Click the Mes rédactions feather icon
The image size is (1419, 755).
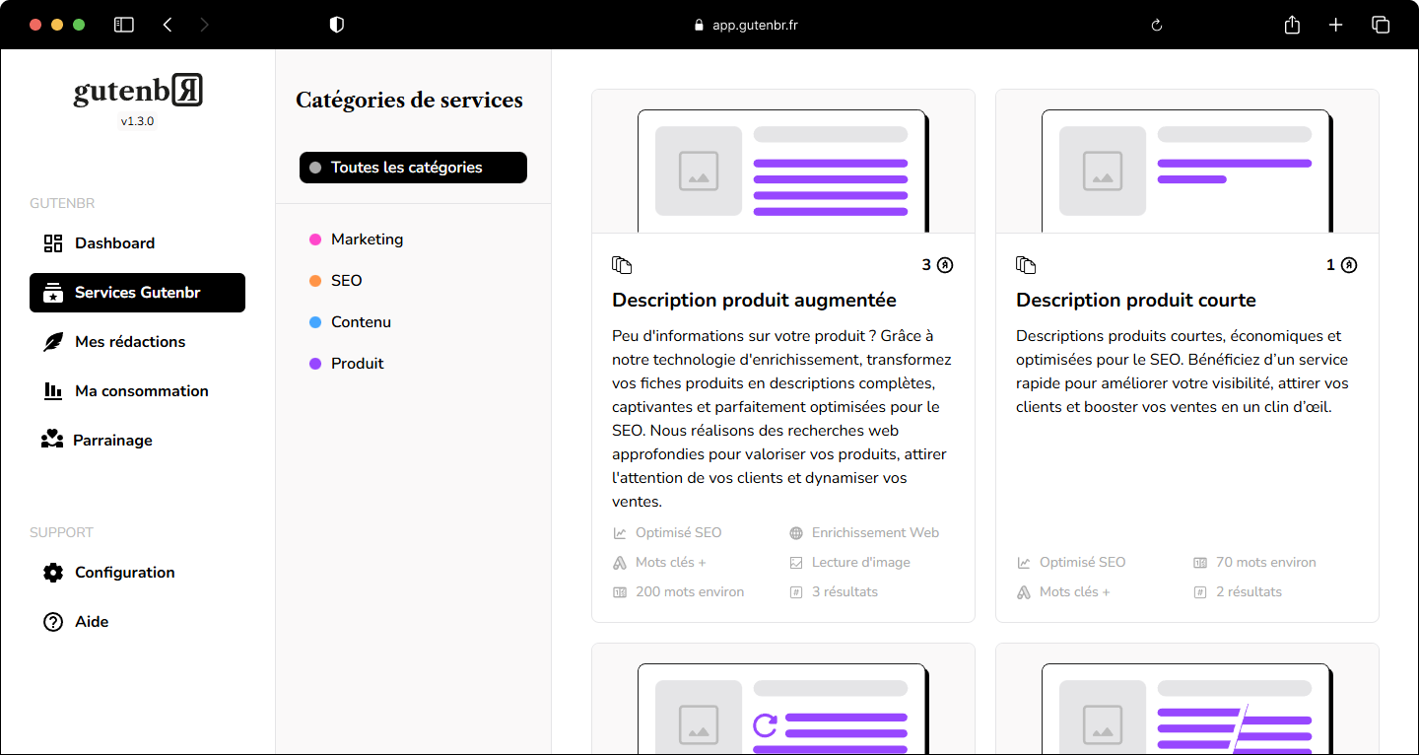pos(53,342)
